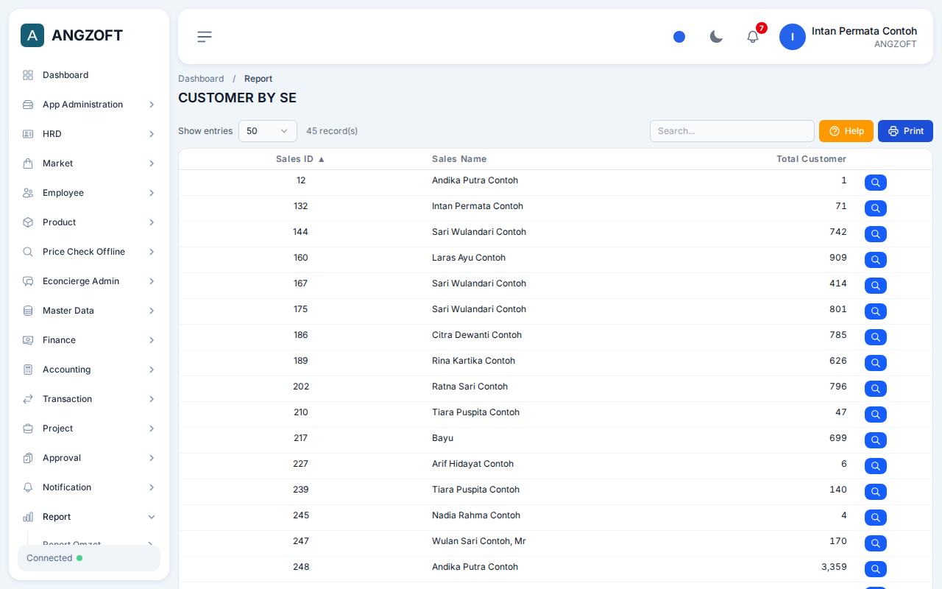Viewport: 942px width, 589px height.
Task: Expand the App Administration menu
Action: [89, 105]
